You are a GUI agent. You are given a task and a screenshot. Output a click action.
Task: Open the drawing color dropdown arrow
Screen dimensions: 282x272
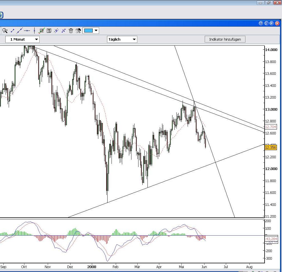click(x=96, y=31)
